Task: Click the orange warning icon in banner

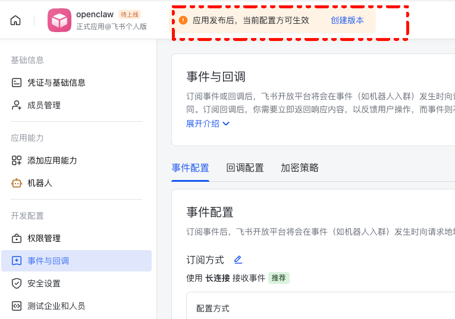Action: click(x=183, y=20)
